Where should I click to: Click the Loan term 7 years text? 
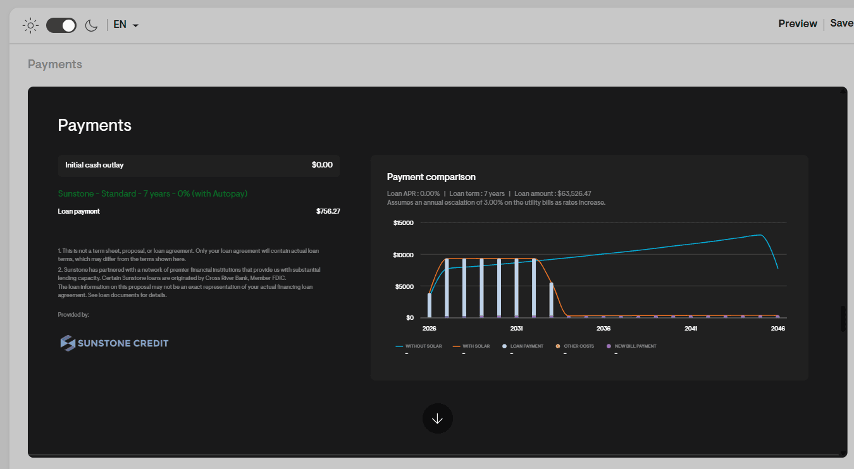click(477, 193)
